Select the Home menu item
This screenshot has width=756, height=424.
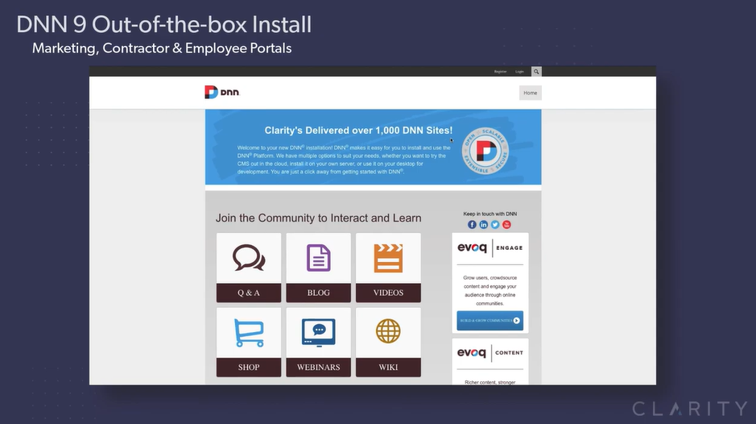531,93
